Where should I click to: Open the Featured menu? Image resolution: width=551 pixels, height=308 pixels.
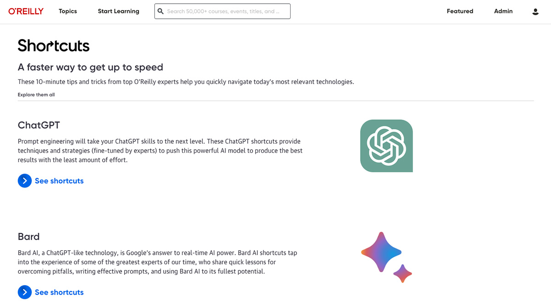[x=460, y=11]
